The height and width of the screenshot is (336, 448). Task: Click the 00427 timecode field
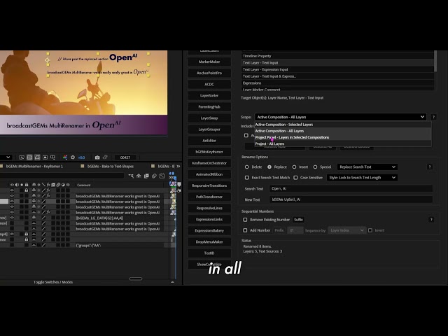pyautogui.click(x=125, y=157)
